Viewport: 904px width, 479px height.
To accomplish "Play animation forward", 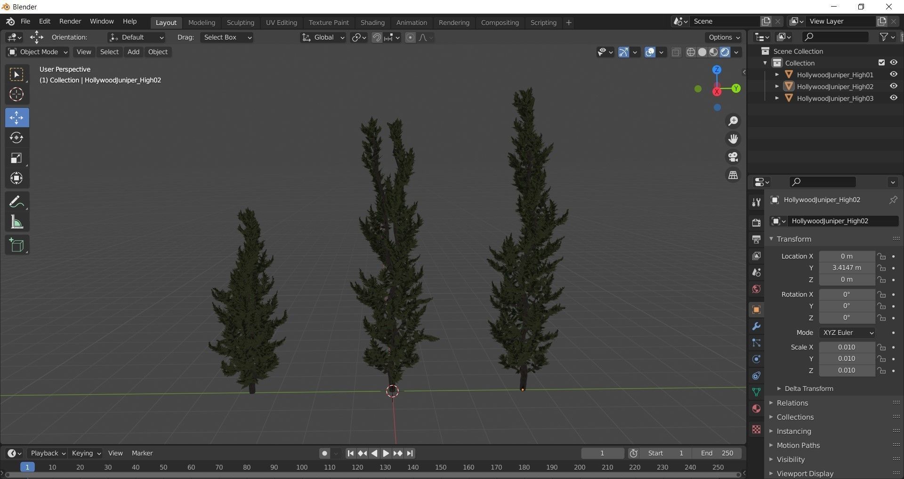I will tap(386, 453).
